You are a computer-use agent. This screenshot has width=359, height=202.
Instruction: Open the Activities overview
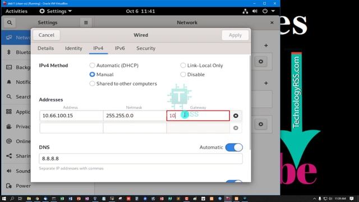point(16,11)
